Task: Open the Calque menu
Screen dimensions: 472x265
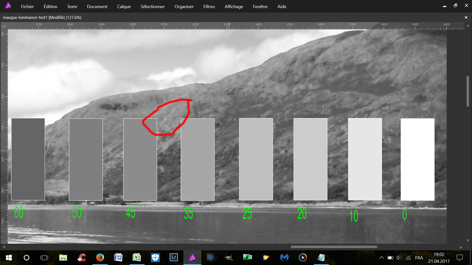Action: click(124, 7)
